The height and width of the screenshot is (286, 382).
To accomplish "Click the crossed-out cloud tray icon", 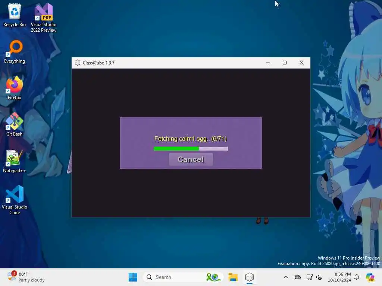I will click(297, 277).
